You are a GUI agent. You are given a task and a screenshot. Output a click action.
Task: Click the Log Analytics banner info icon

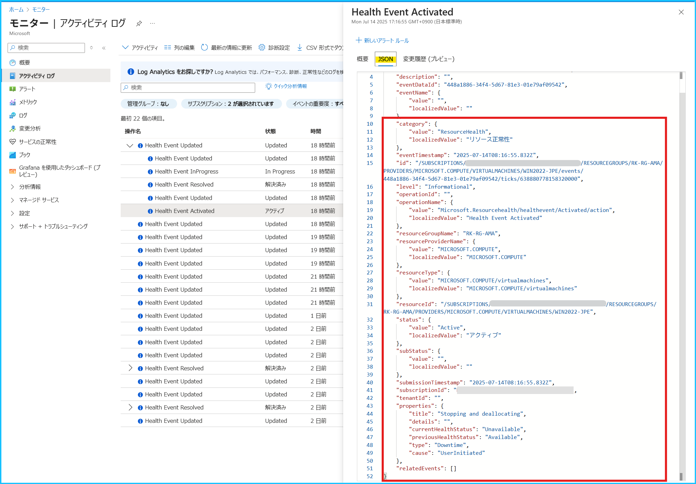(131, 72)
